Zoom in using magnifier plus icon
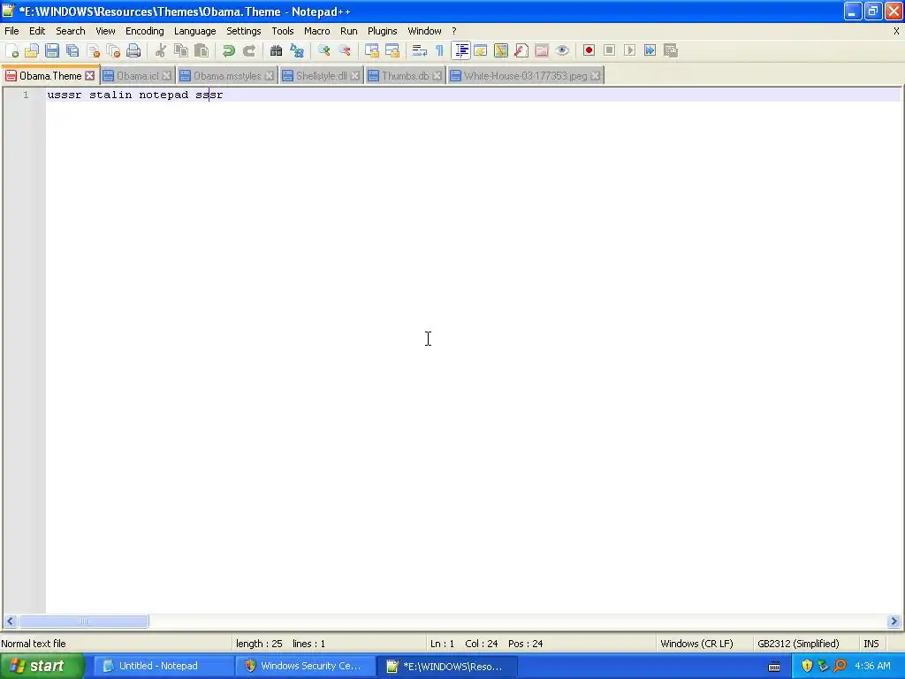This screenshot has height=679, width=905. pyautogui.click(x=323, y=50)
